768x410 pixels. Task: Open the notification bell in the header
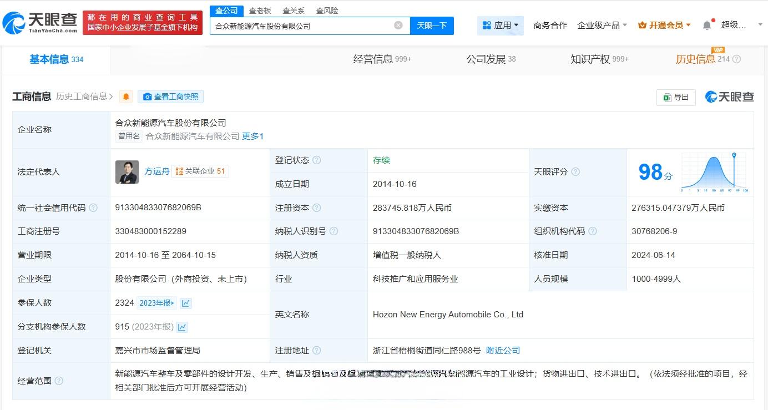pyautogui.click(x=706, y=25)
